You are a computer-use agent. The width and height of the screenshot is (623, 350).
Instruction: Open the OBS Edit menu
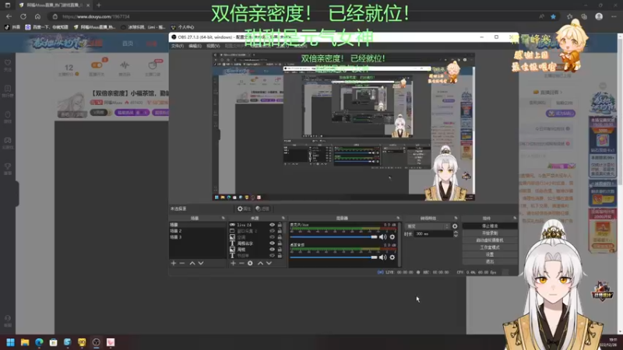[195, 46]
